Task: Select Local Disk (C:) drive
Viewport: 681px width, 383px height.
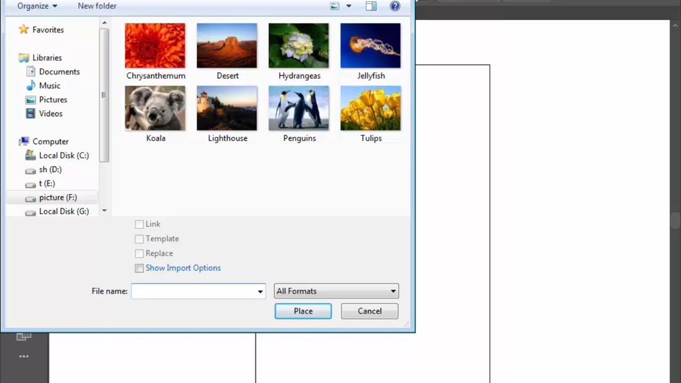Action: pyautogui.click(x=63, y=155)
